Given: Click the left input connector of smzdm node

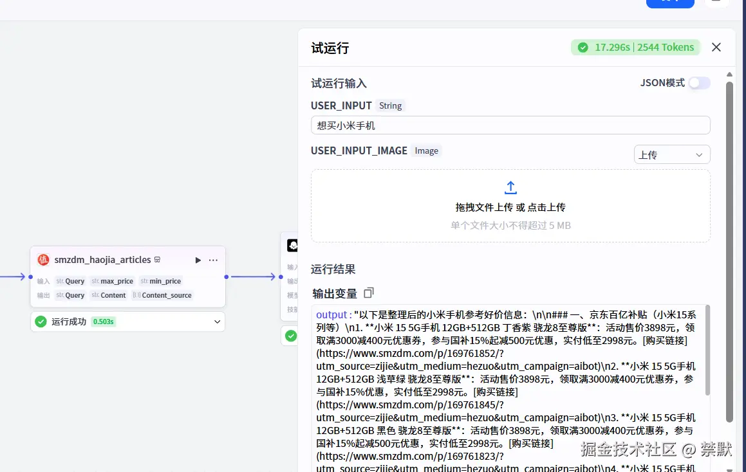Looking at the screenshot, I should pos(30,277).
